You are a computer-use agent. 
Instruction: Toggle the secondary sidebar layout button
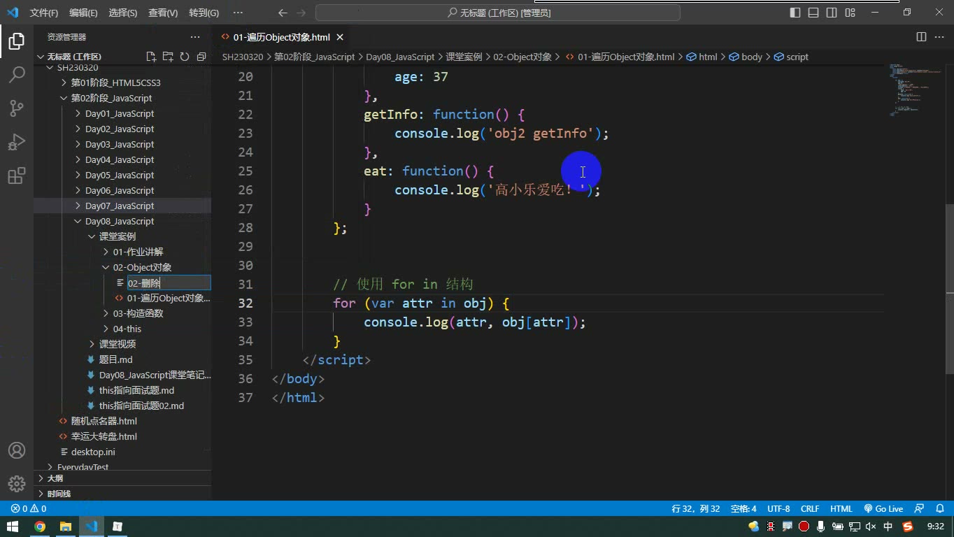tap(832, 13)
